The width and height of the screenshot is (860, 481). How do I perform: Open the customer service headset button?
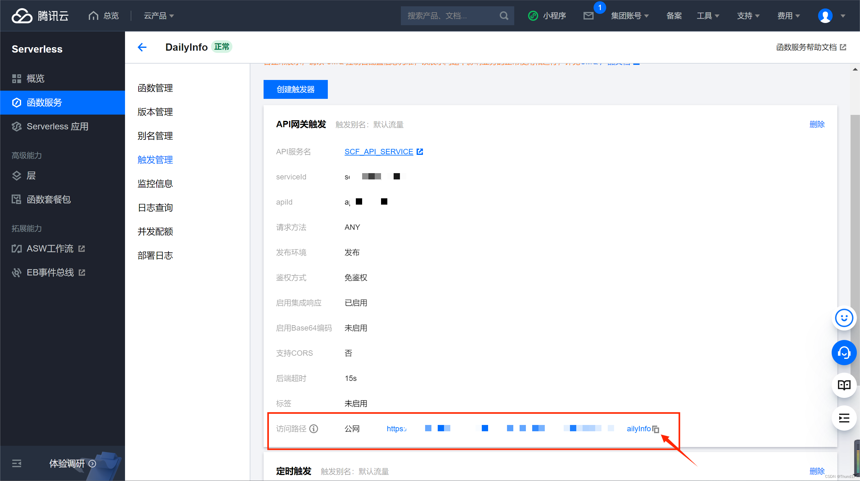click(x=844, y=353)
